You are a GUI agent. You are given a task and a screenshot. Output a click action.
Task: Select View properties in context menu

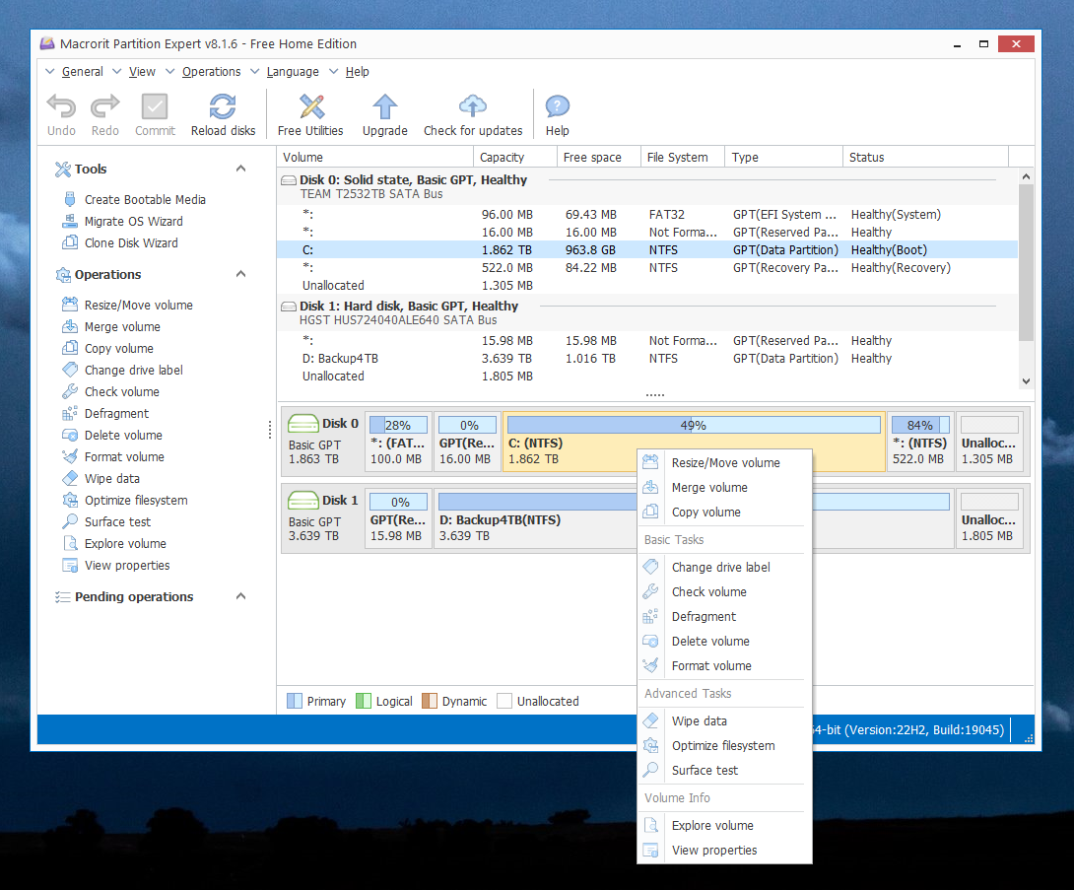coord(724,850)
